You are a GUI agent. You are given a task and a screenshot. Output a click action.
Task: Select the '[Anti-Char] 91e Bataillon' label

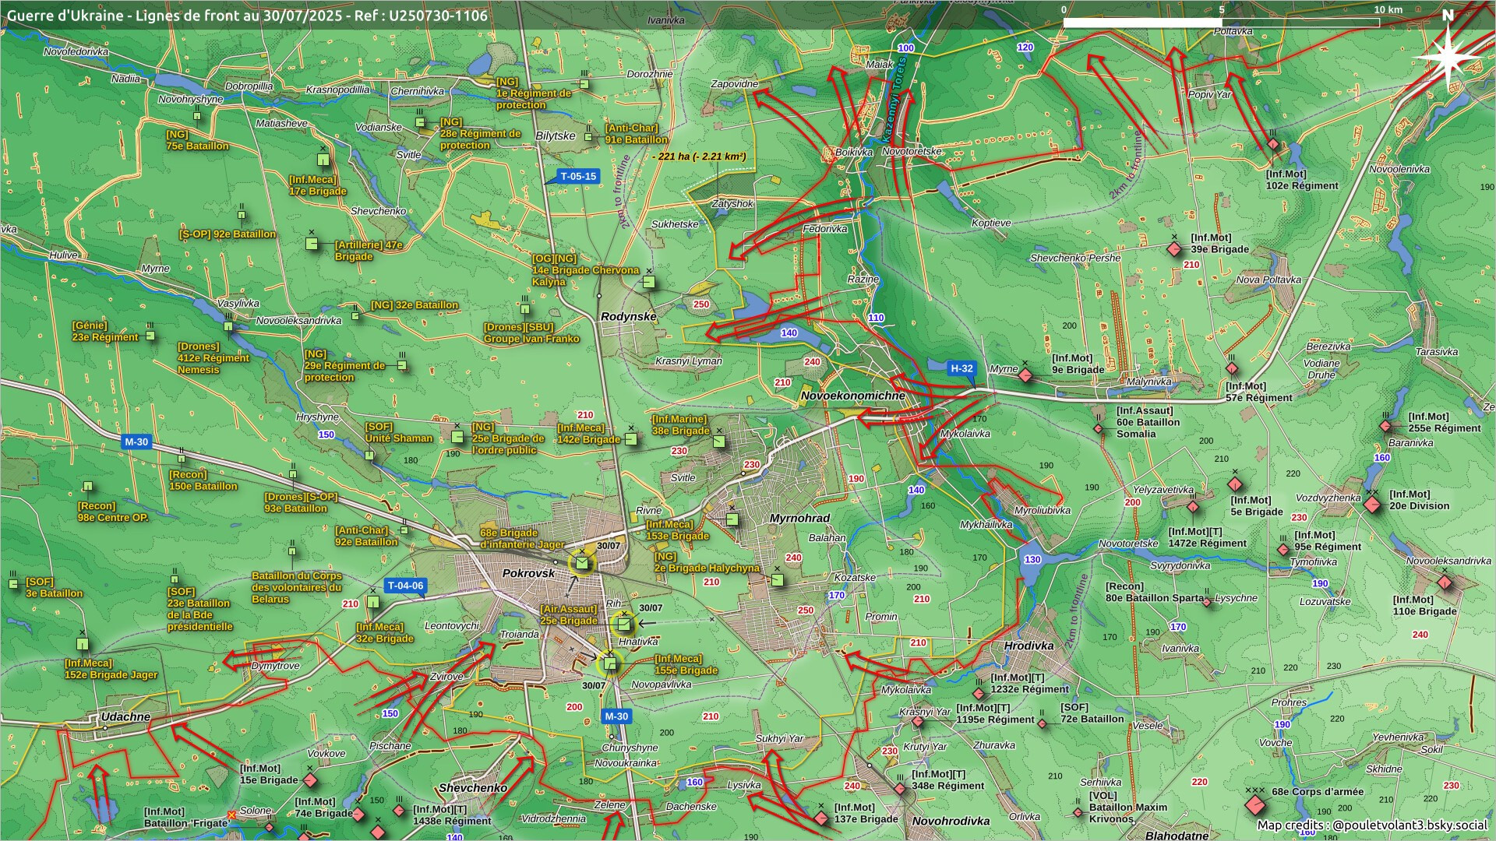coord(637,134)
